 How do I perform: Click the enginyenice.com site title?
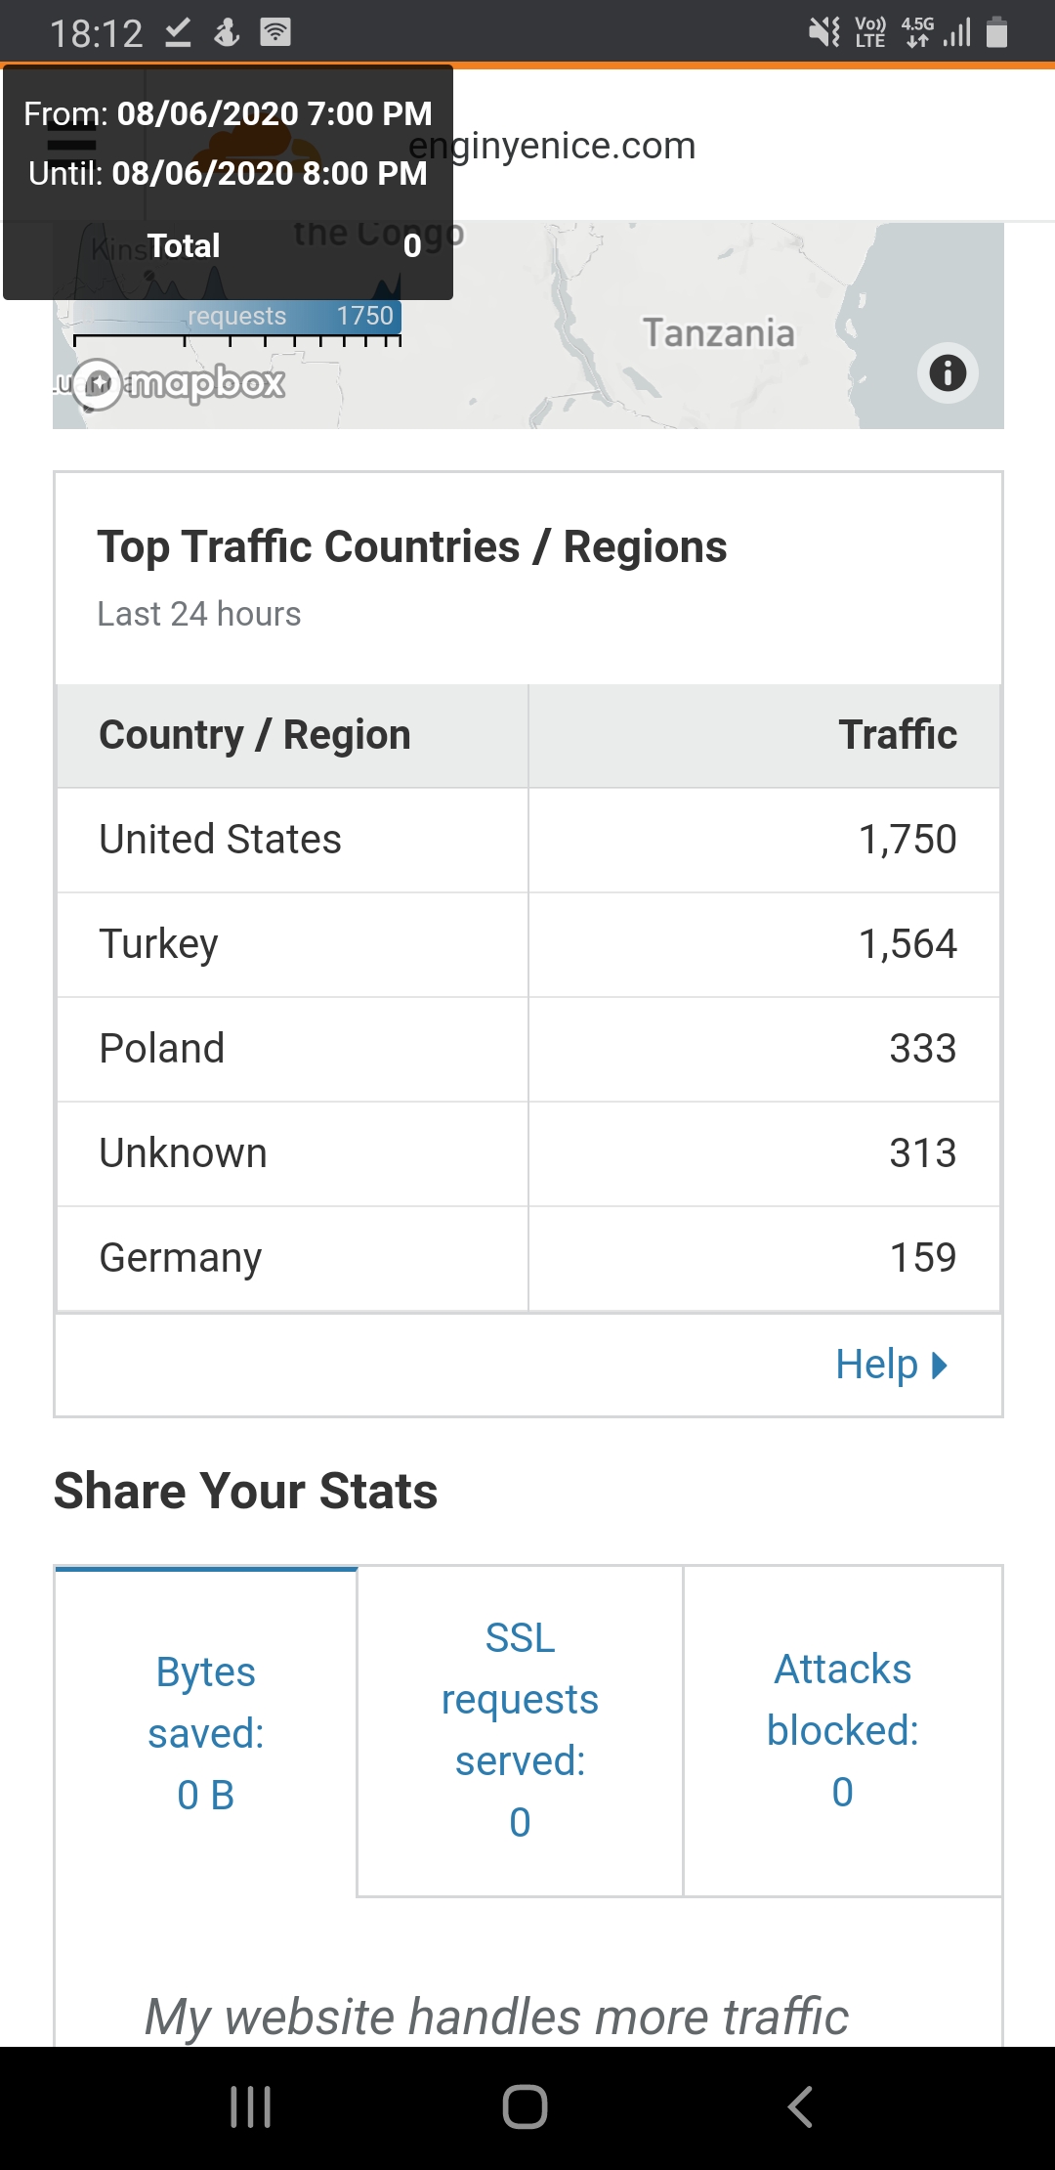552,146
